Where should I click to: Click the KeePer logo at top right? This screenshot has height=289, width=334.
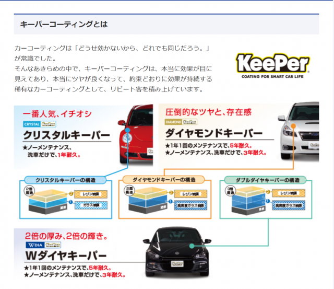(x=273, y=65)
